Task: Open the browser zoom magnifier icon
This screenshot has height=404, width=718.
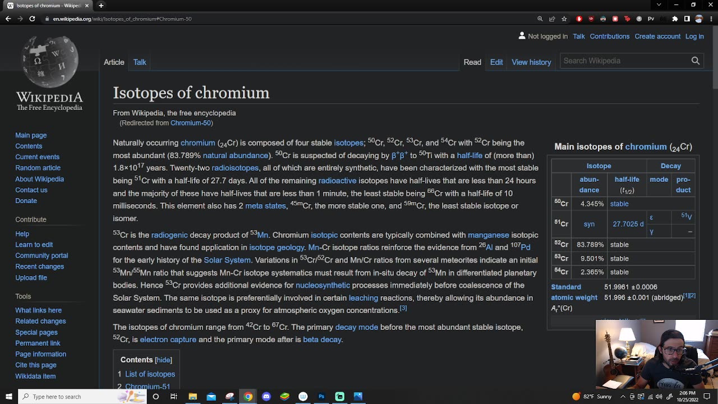Action: (x=540, y=19)
